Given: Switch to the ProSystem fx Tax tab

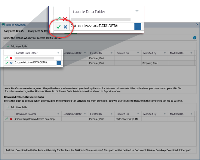Looking at the screenshot, I should click(x=38, y=31).
